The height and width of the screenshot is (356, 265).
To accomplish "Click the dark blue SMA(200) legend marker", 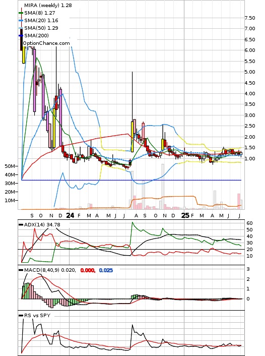I will point(21,35).
